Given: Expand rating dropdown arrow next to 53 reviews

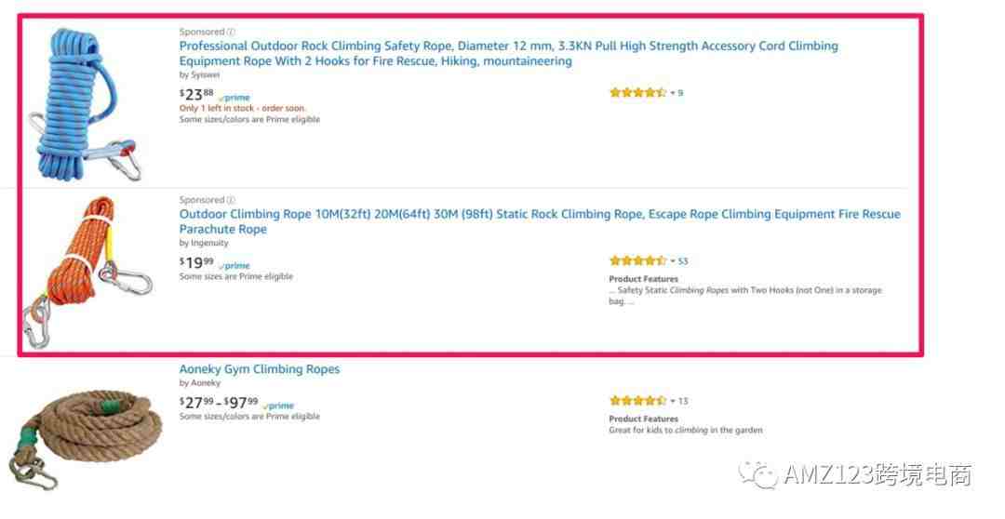Looking at the screenshot, I should pos(673,260).
